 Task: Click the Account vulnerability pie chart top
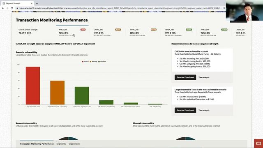coord(68,139)
